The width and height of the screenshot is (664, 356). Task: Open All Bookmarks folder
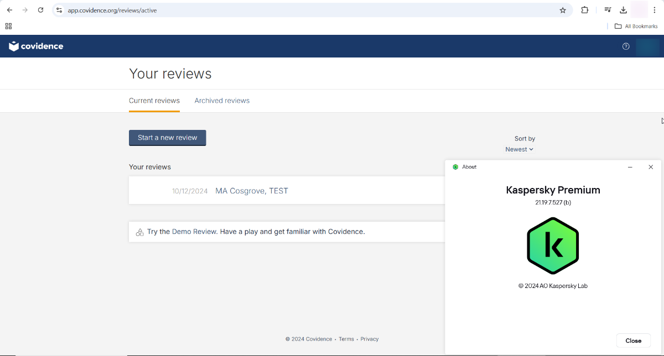[x=636, y=26]
